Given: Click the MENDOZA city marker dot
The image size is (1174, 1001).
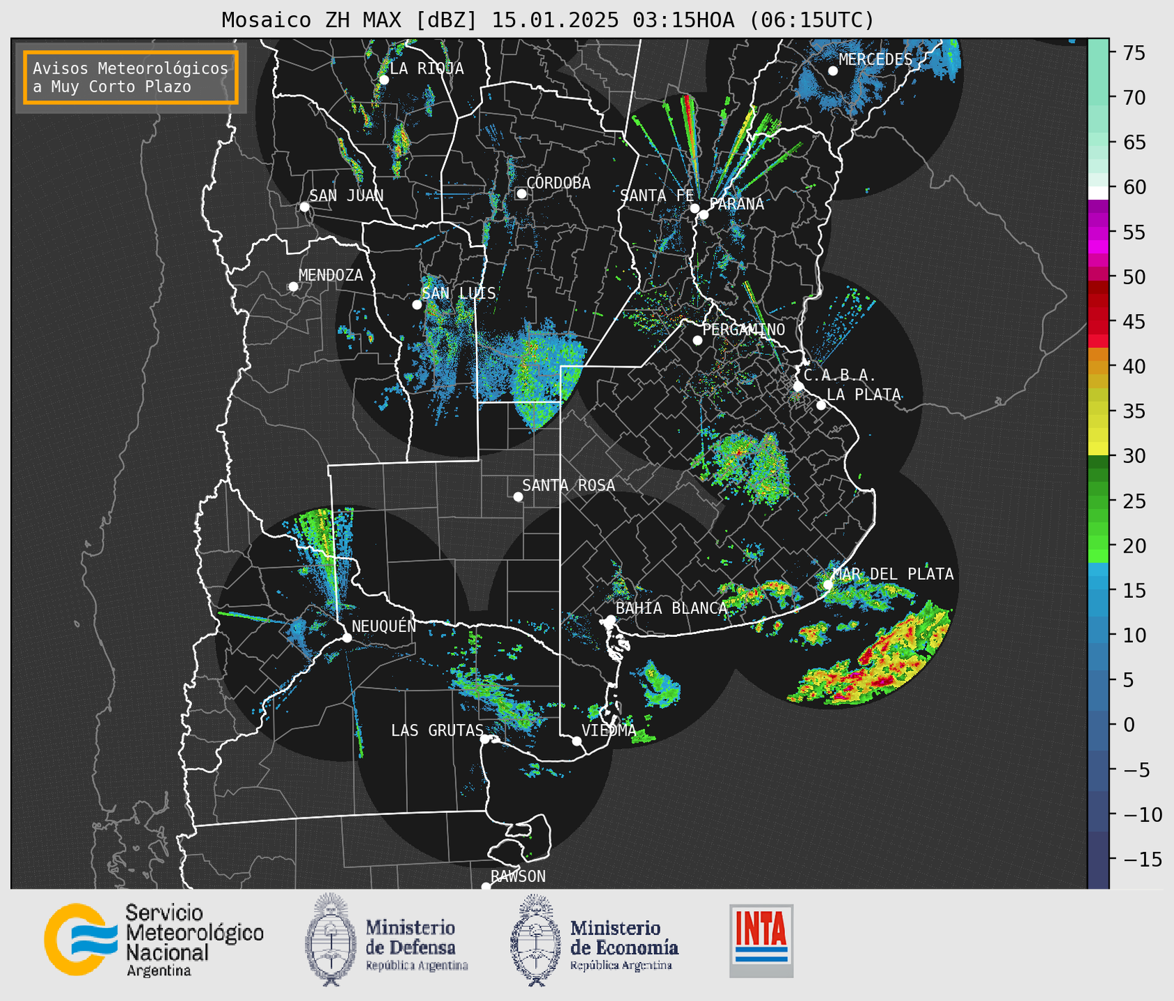Looking at the screenshot, I should [293, 287].
